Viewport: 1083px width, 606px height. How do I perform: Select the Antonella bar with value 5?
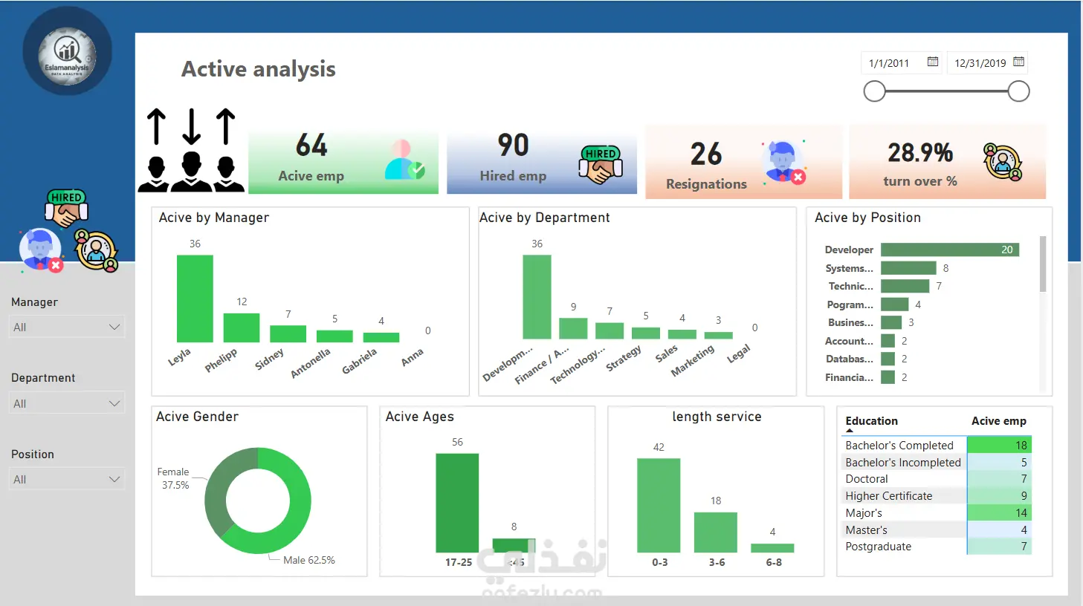[x=334, y=336]
